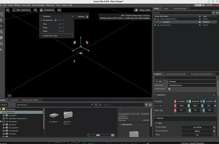Click the viewport streaming/waves icon
The image size is (219, 144).
(x=59, y=10)
